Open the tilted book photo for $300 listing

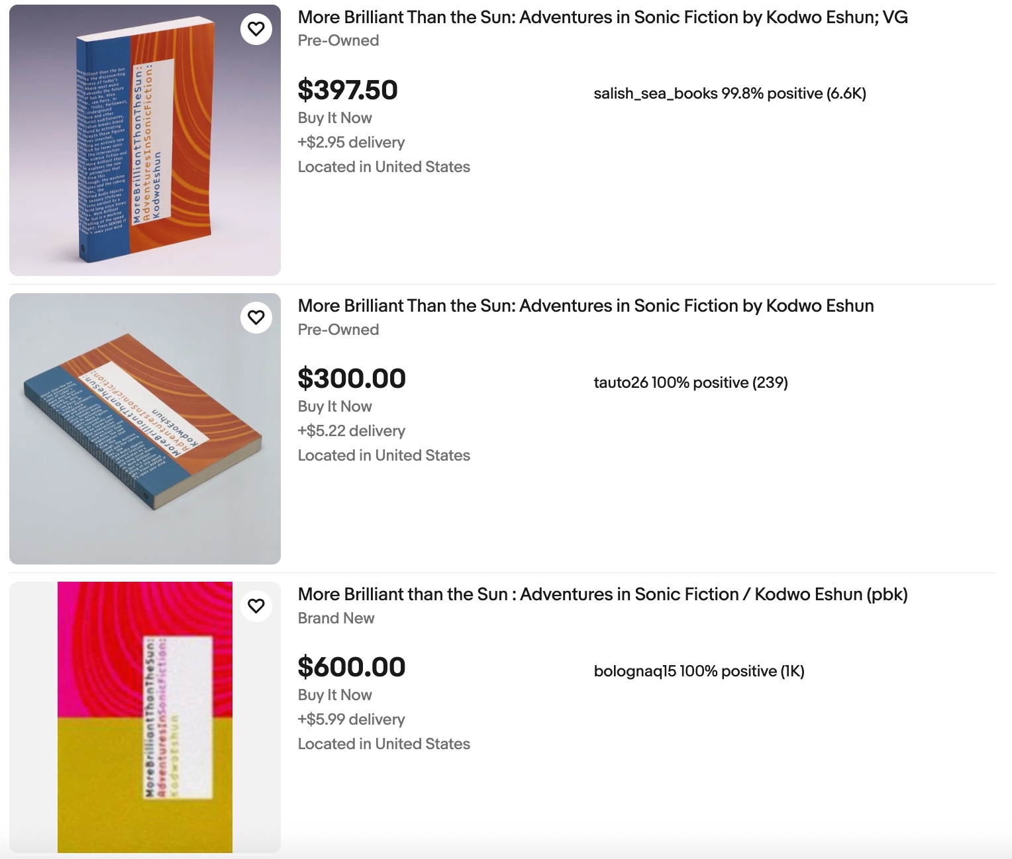coord(145,429)
